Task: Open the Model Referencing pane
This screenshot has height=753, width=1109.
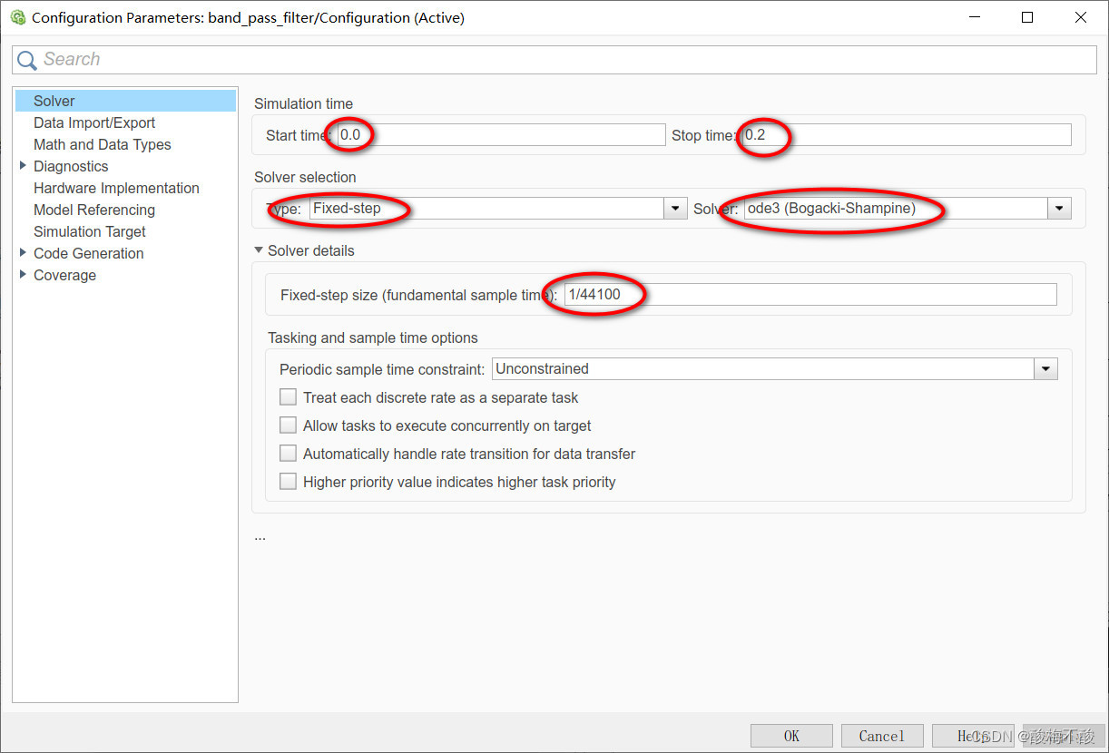Action: click(x=94, y=210)
